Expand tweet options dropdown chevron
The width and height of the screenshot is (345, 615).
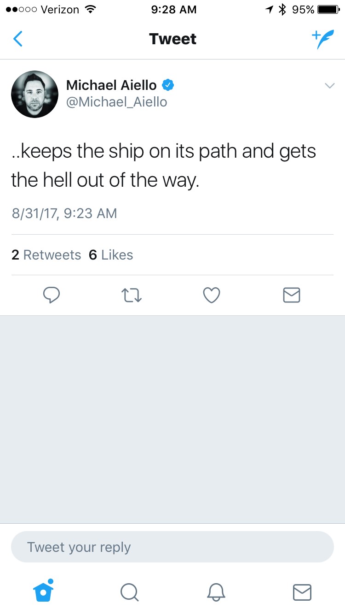point(329,86)
